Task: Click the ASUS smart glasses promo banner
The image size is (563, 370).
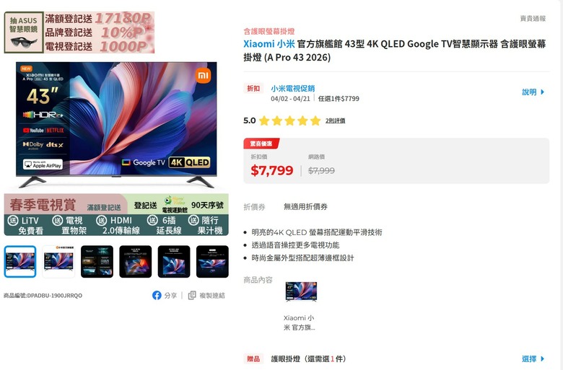Action: [79, 32]
